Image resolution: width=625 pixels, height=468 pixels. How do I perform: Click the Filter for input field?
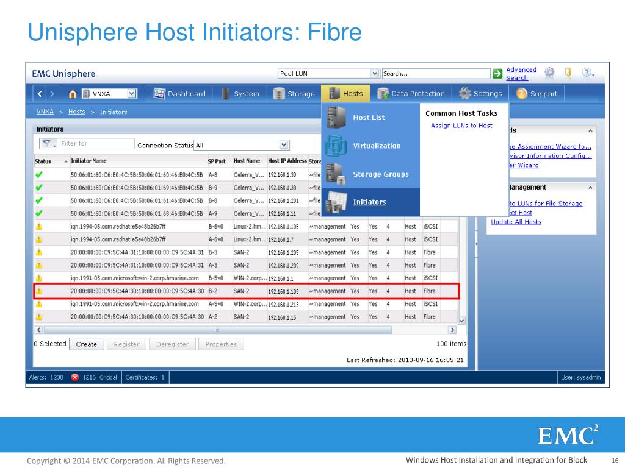click(96, 143)
